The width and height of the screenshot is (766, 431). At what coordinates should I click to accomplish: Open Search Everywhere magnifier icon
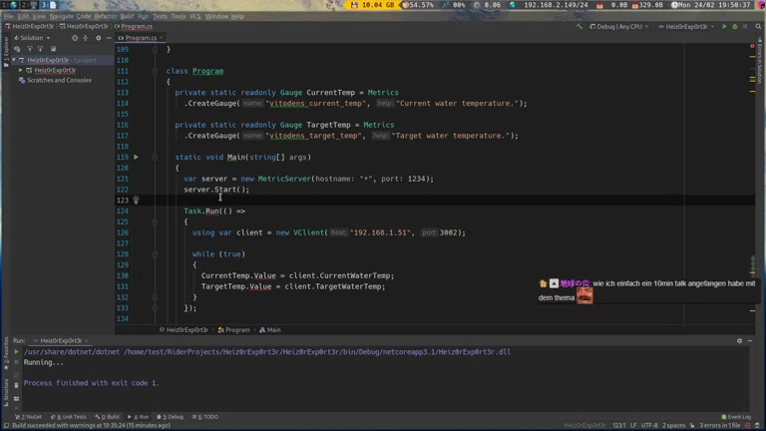758,26
